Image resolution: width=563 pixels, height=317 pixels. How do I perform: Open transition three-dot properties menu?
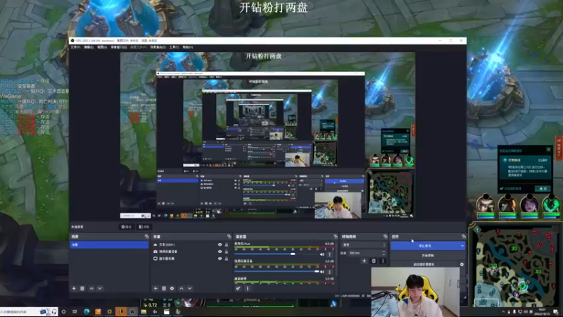(383, 261)
